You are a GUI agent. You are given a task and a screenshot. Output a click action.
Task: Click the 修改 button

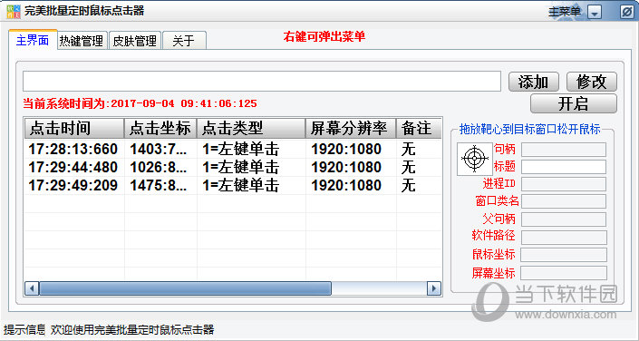(x=592, y=82)
